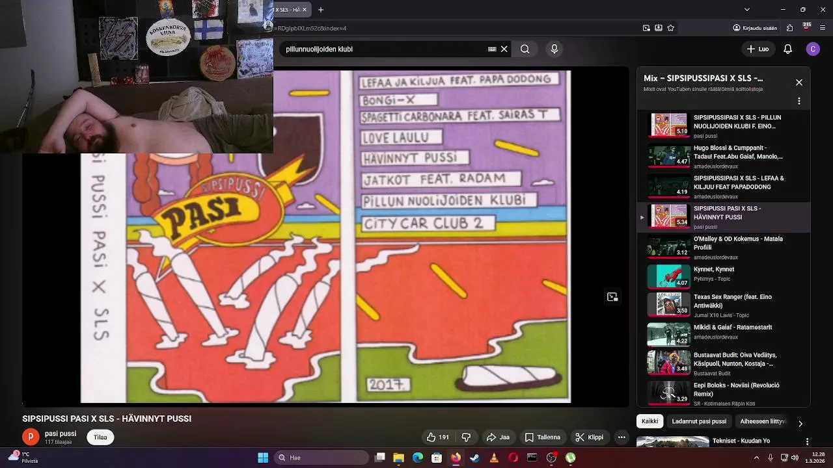Close the Mix playlist panel
The height and width of the screenshot is (468, 833).
(x=799, y=83)
